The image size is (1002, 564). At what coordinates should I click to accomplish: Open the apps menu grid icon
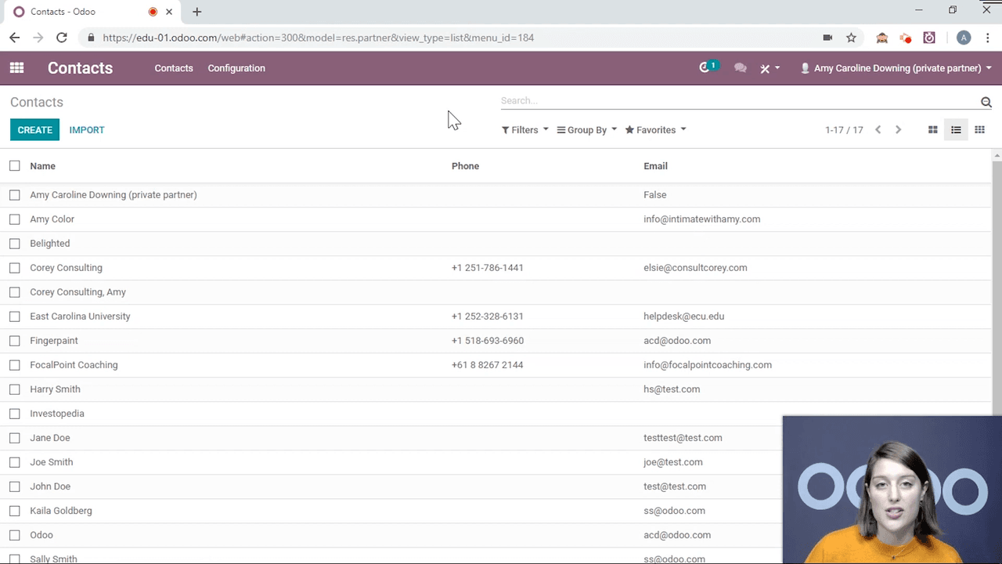tap(16, 68)
